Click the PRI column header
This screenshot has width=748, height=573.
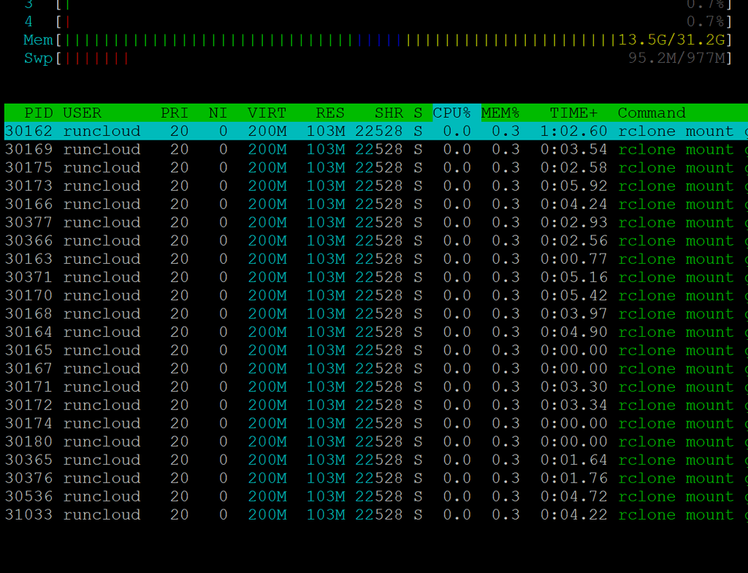174,113
